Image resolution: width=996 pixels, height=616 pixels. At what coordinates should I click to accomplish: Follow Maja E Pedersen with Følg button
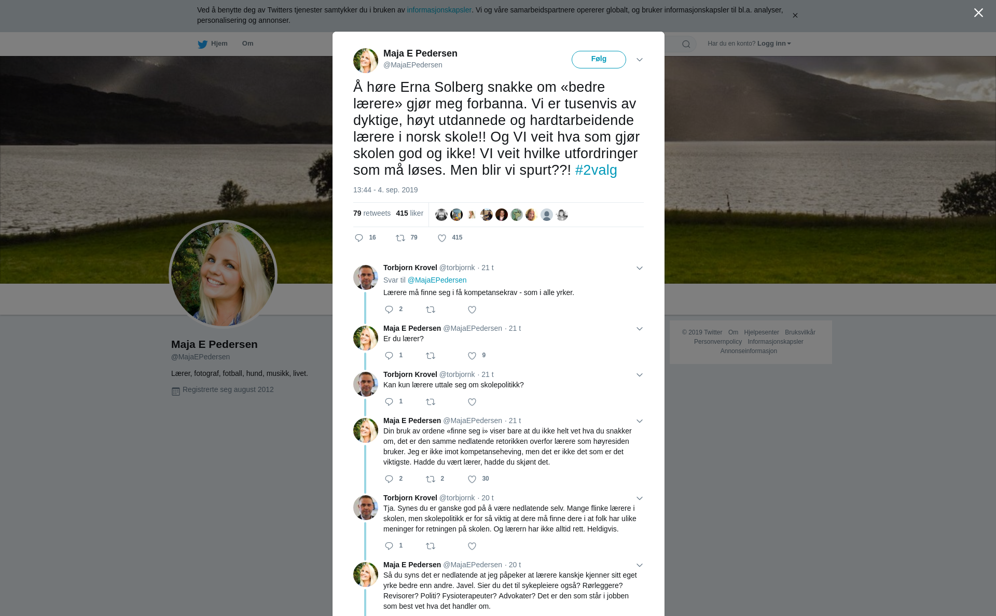599,59
